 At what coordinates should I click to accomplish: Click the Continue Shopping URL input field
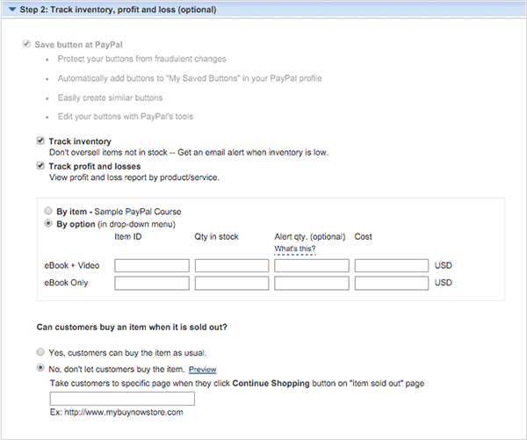(122, 399)
